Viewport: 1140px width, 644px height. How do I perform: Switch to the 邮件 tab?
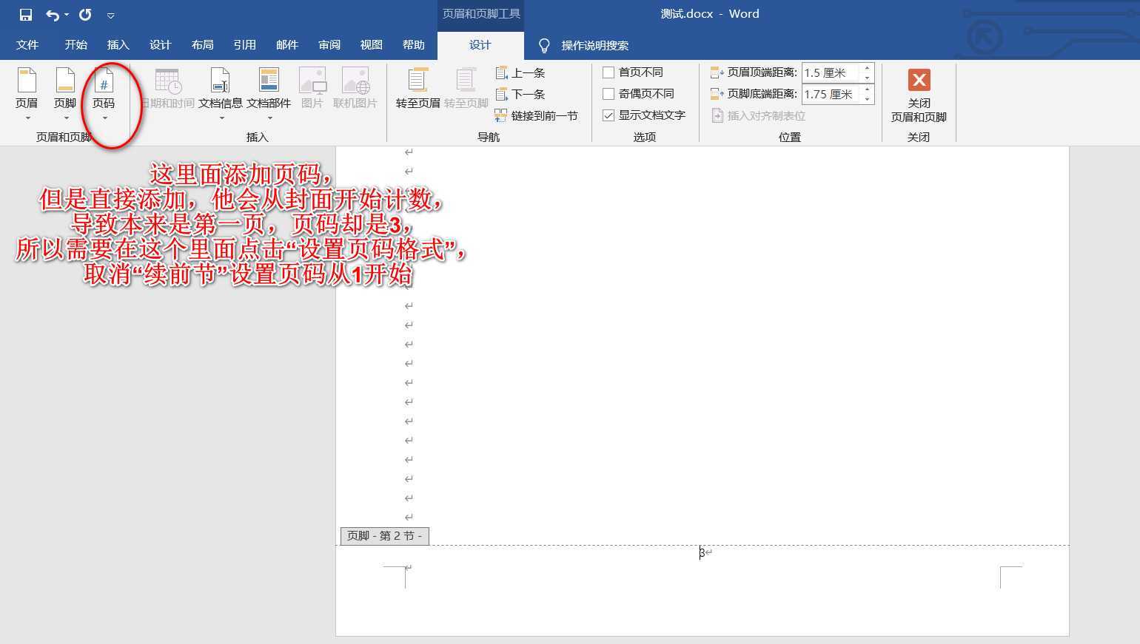pyautogui.click(x=287, y=45)
